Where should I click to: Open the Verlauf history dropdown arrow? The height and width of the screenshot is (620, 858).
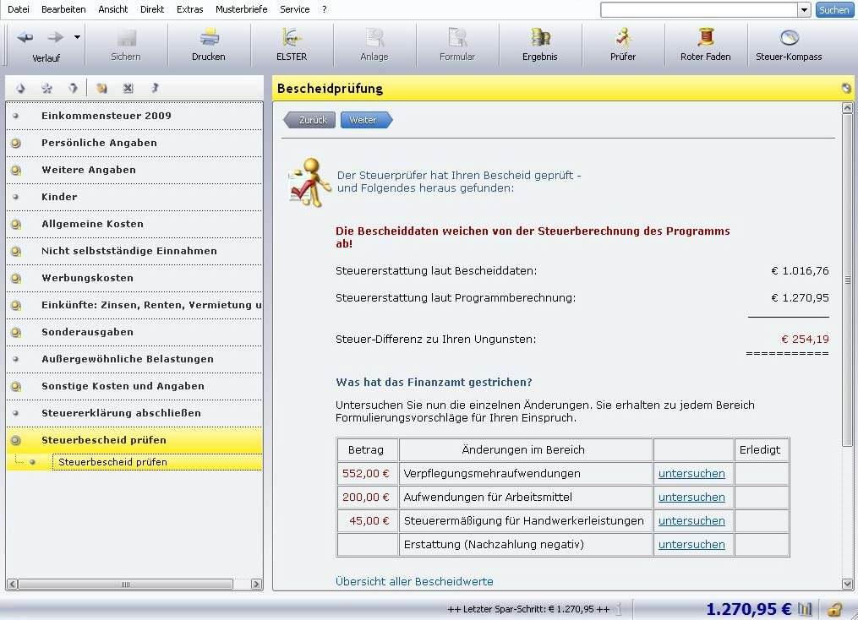click(x=77, y=37)
